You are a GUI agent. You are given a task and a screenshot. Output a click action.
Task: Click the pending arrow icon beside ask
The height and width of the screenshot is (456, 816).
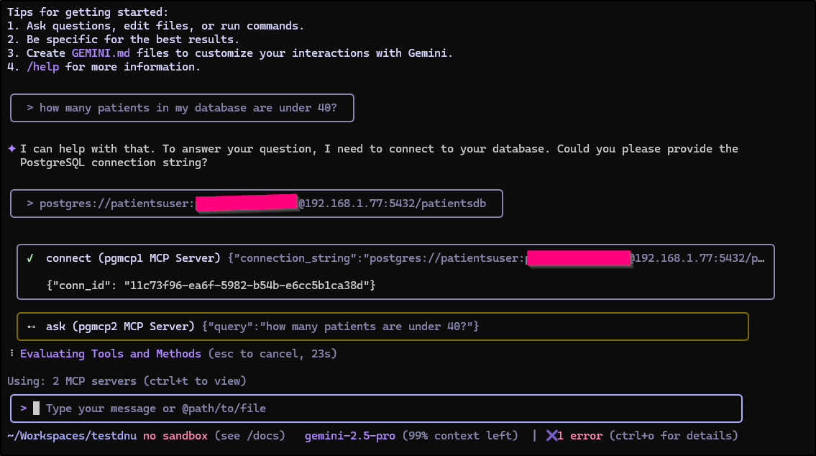[31, 327]
